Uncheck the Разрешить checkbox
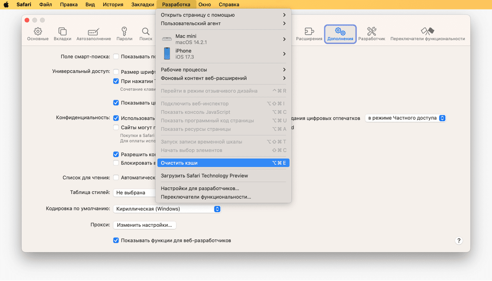Viewport: 492px width, 281px height. point(116,155)
